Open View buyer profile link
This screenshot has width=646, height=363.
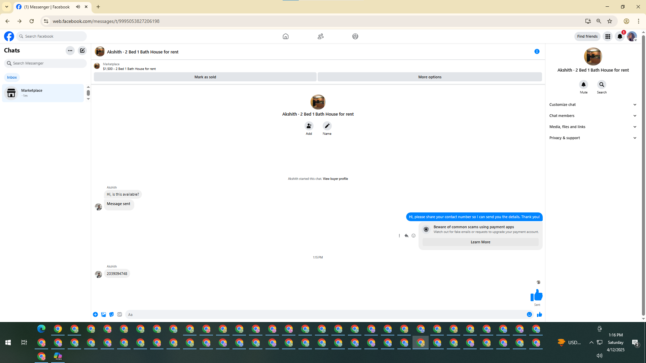pyautogui.click(x=335, y=179)
